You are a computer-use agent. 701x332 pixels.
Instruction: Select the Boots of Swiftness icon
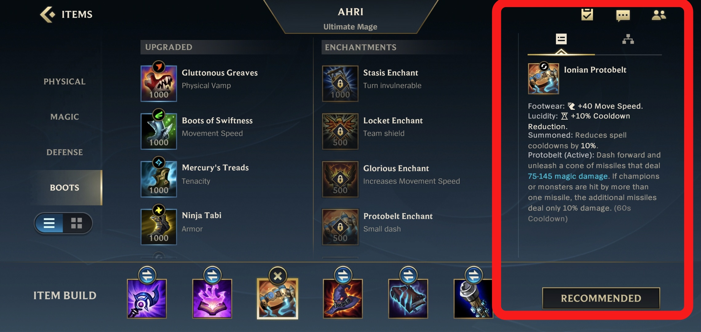point(159,131)
